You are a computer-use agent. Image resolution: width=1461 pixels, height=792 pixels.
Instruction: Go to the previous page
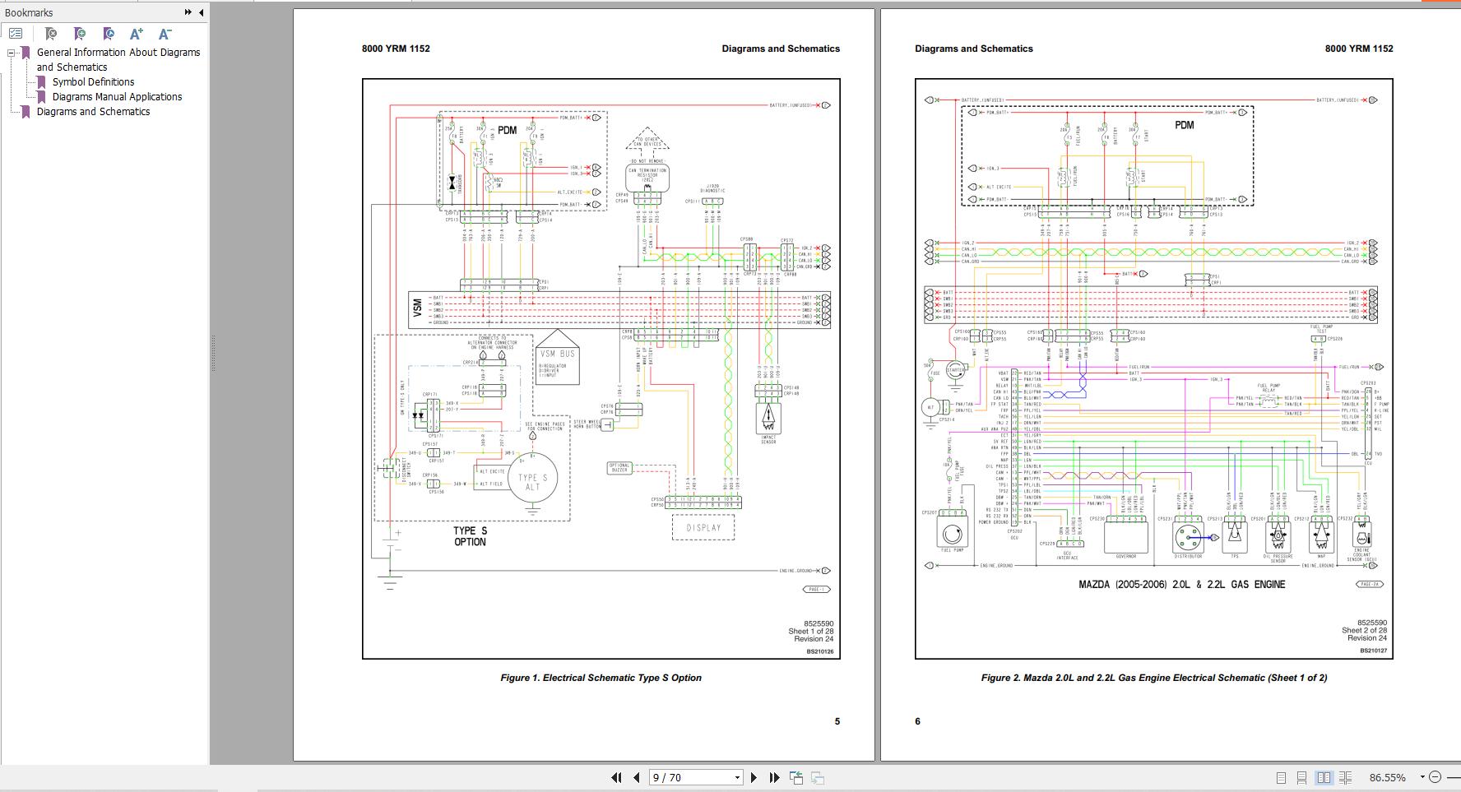pyautogui.click(x=636, y=777)
